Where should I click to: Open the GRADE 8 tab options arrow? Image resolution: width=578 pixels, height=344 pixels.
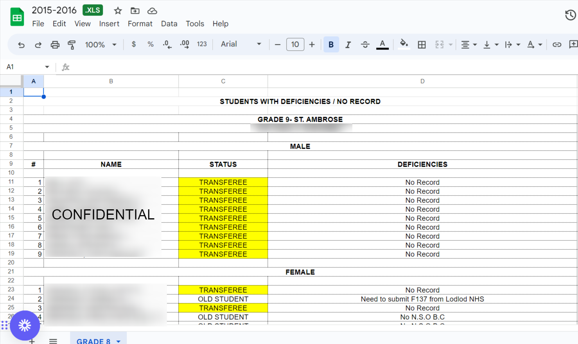[x=118, y=341]
